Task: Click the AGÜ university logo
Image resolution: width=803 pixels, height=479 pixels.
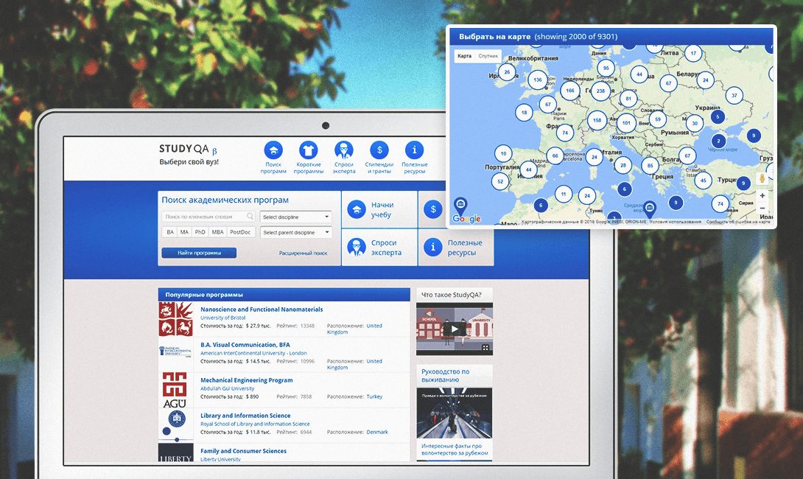Action: pos(175,390)
